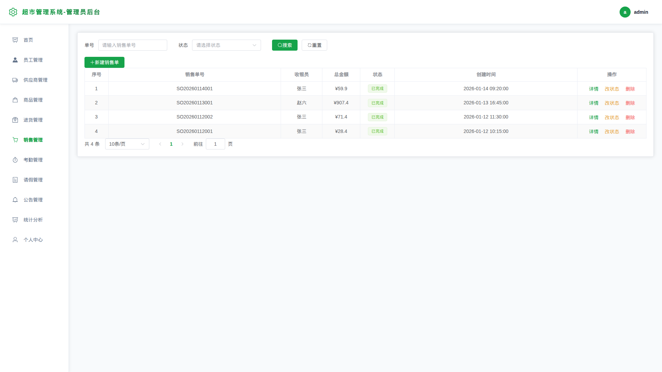Click the product management bag icon
662x372 pixels.
click(15, 100)
